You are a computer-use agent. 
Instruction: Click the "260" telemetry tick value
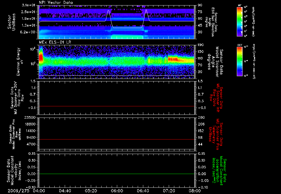[201, 118]
